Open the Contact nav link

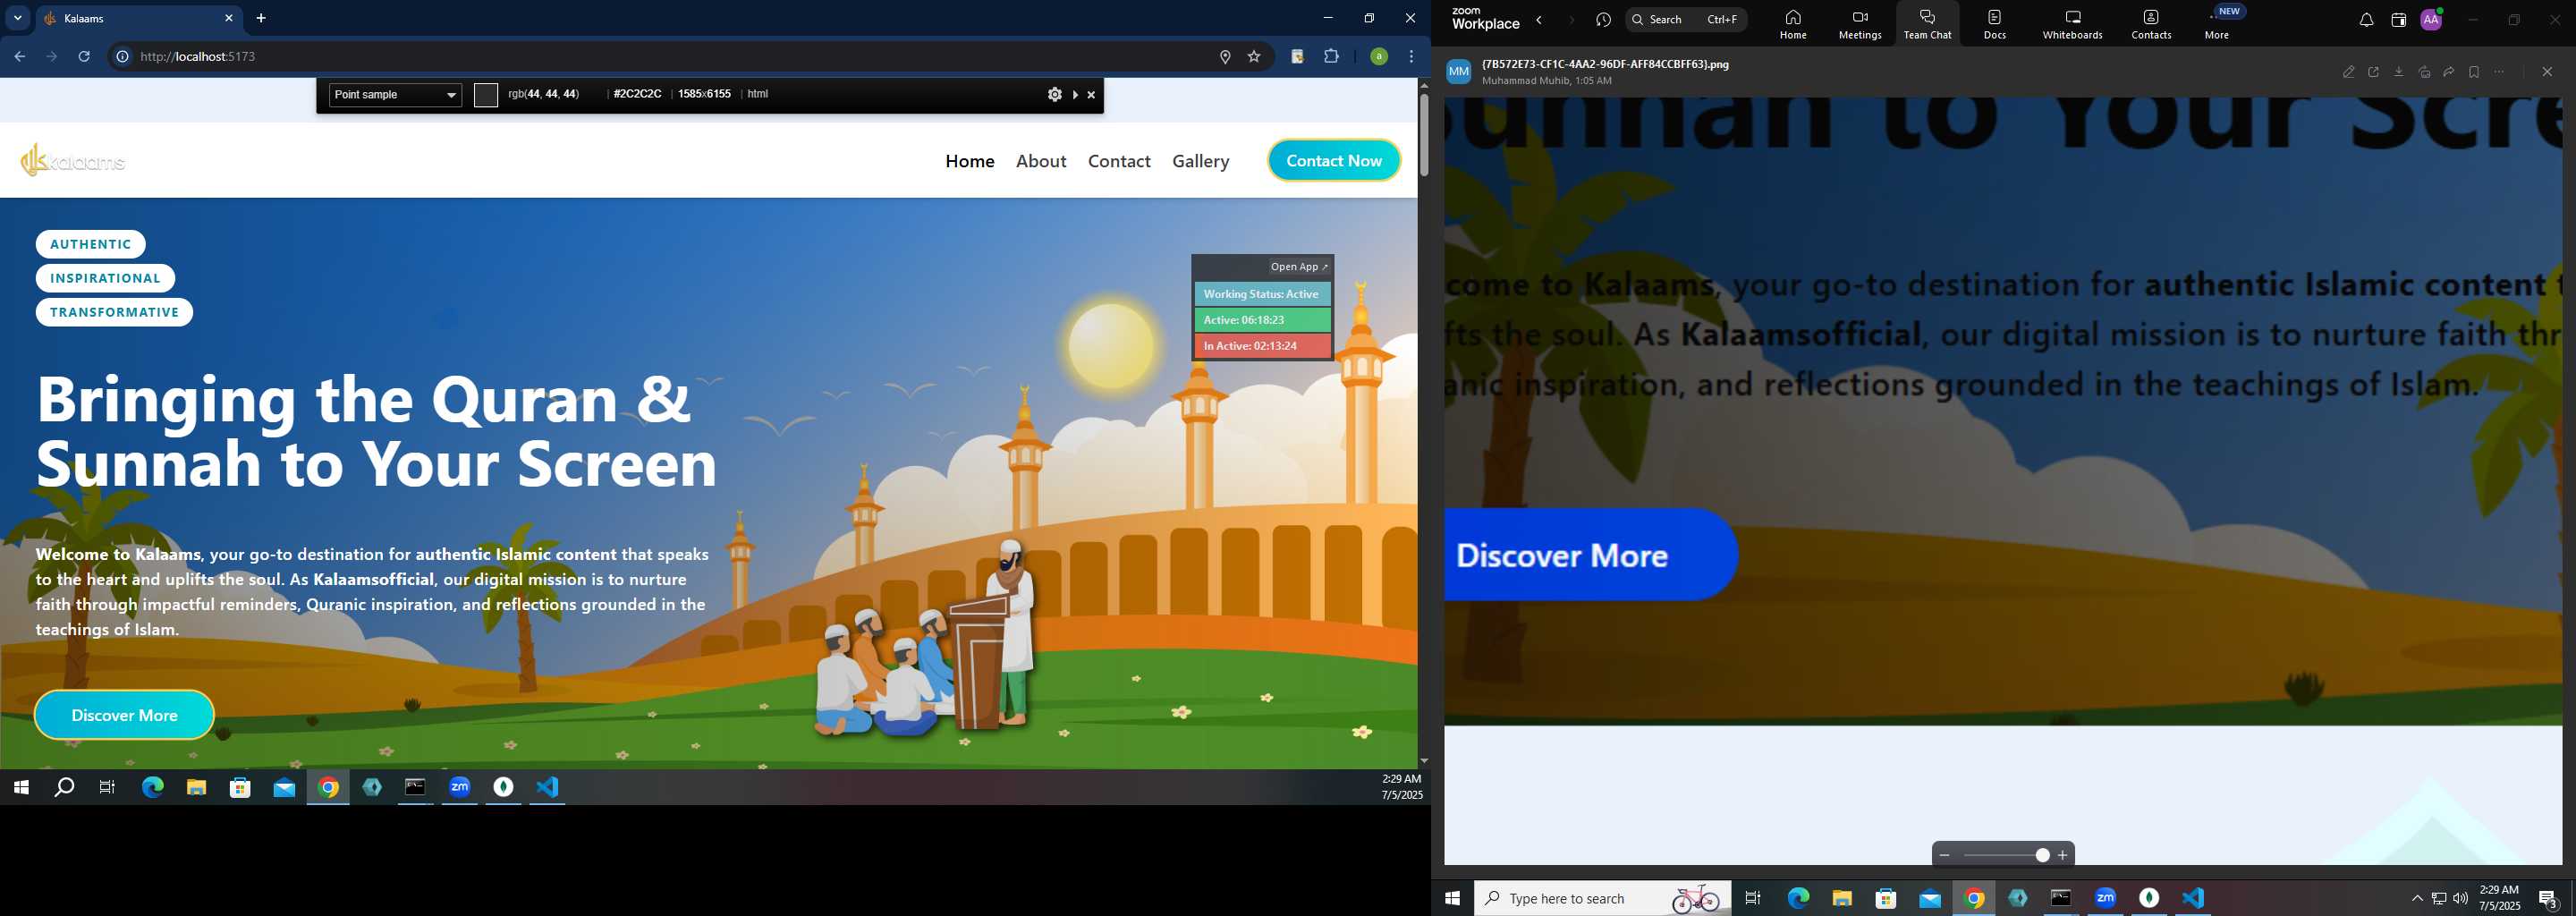[1119, 161]
